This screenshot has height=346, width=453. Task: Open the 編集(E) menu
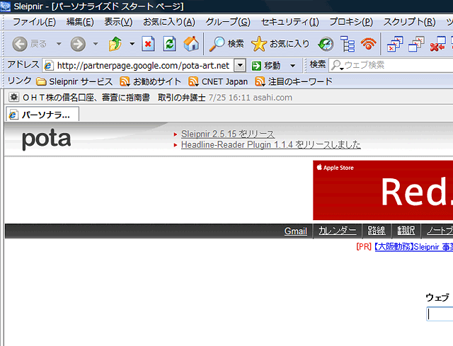pyautogui.click(x=80, y=22)
